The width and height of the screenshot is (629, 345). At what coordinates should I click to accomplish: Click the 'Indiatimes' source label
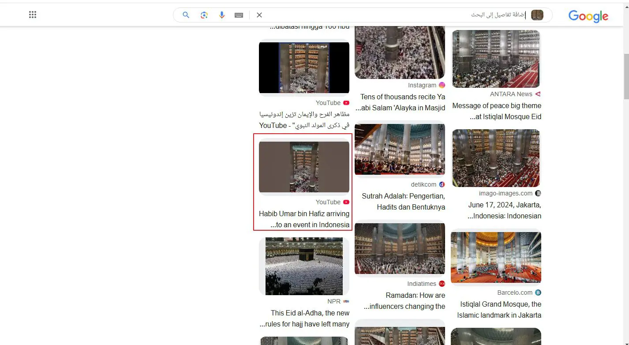point(422,284)
